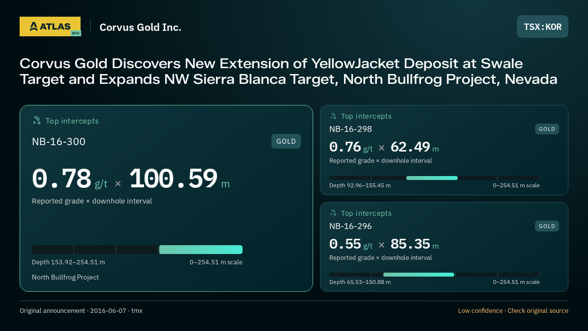Viewport: 588px width, 331px height.
Task: Select hole ID NB-16-300
Action: [59, 142]
